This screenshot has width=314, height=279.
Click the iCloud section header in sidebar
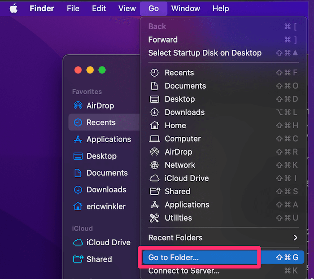click(82, 228)
